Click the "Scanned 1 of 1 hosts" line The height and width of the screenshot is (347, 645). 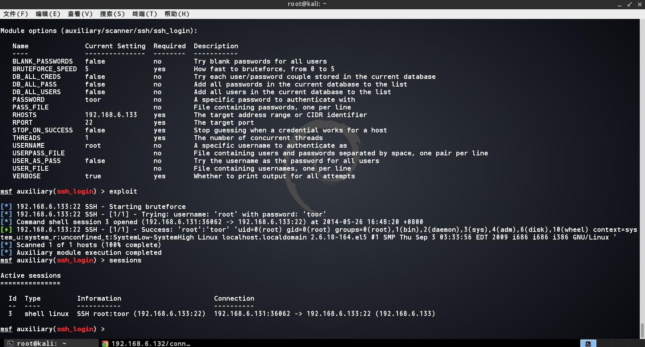point(81,245)
